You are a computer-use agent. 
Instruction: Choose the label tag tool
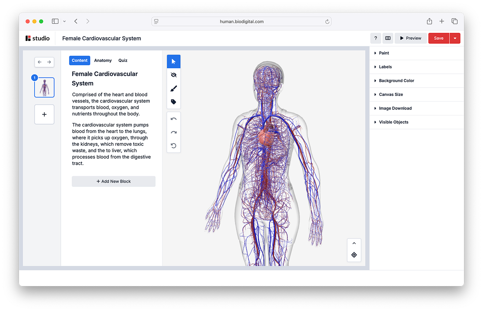coord(174,102)
